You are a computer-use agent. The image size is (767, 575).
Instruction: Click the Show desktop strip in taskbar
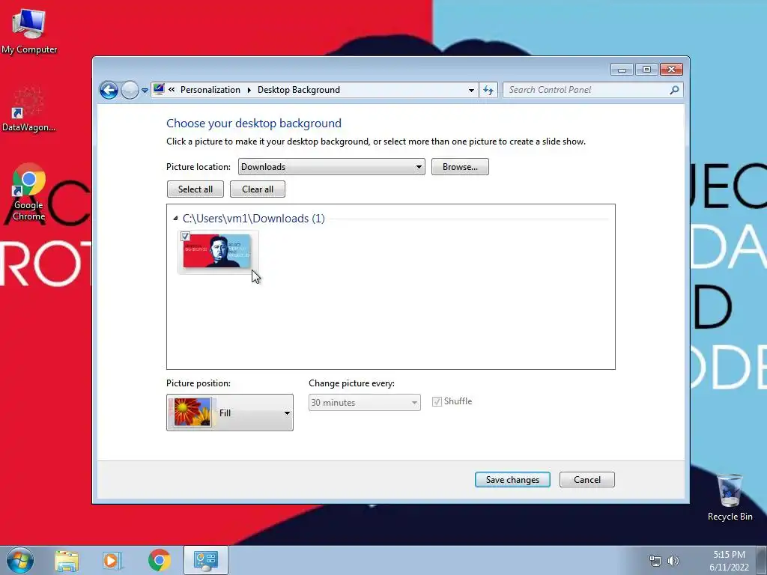[762, 560]
